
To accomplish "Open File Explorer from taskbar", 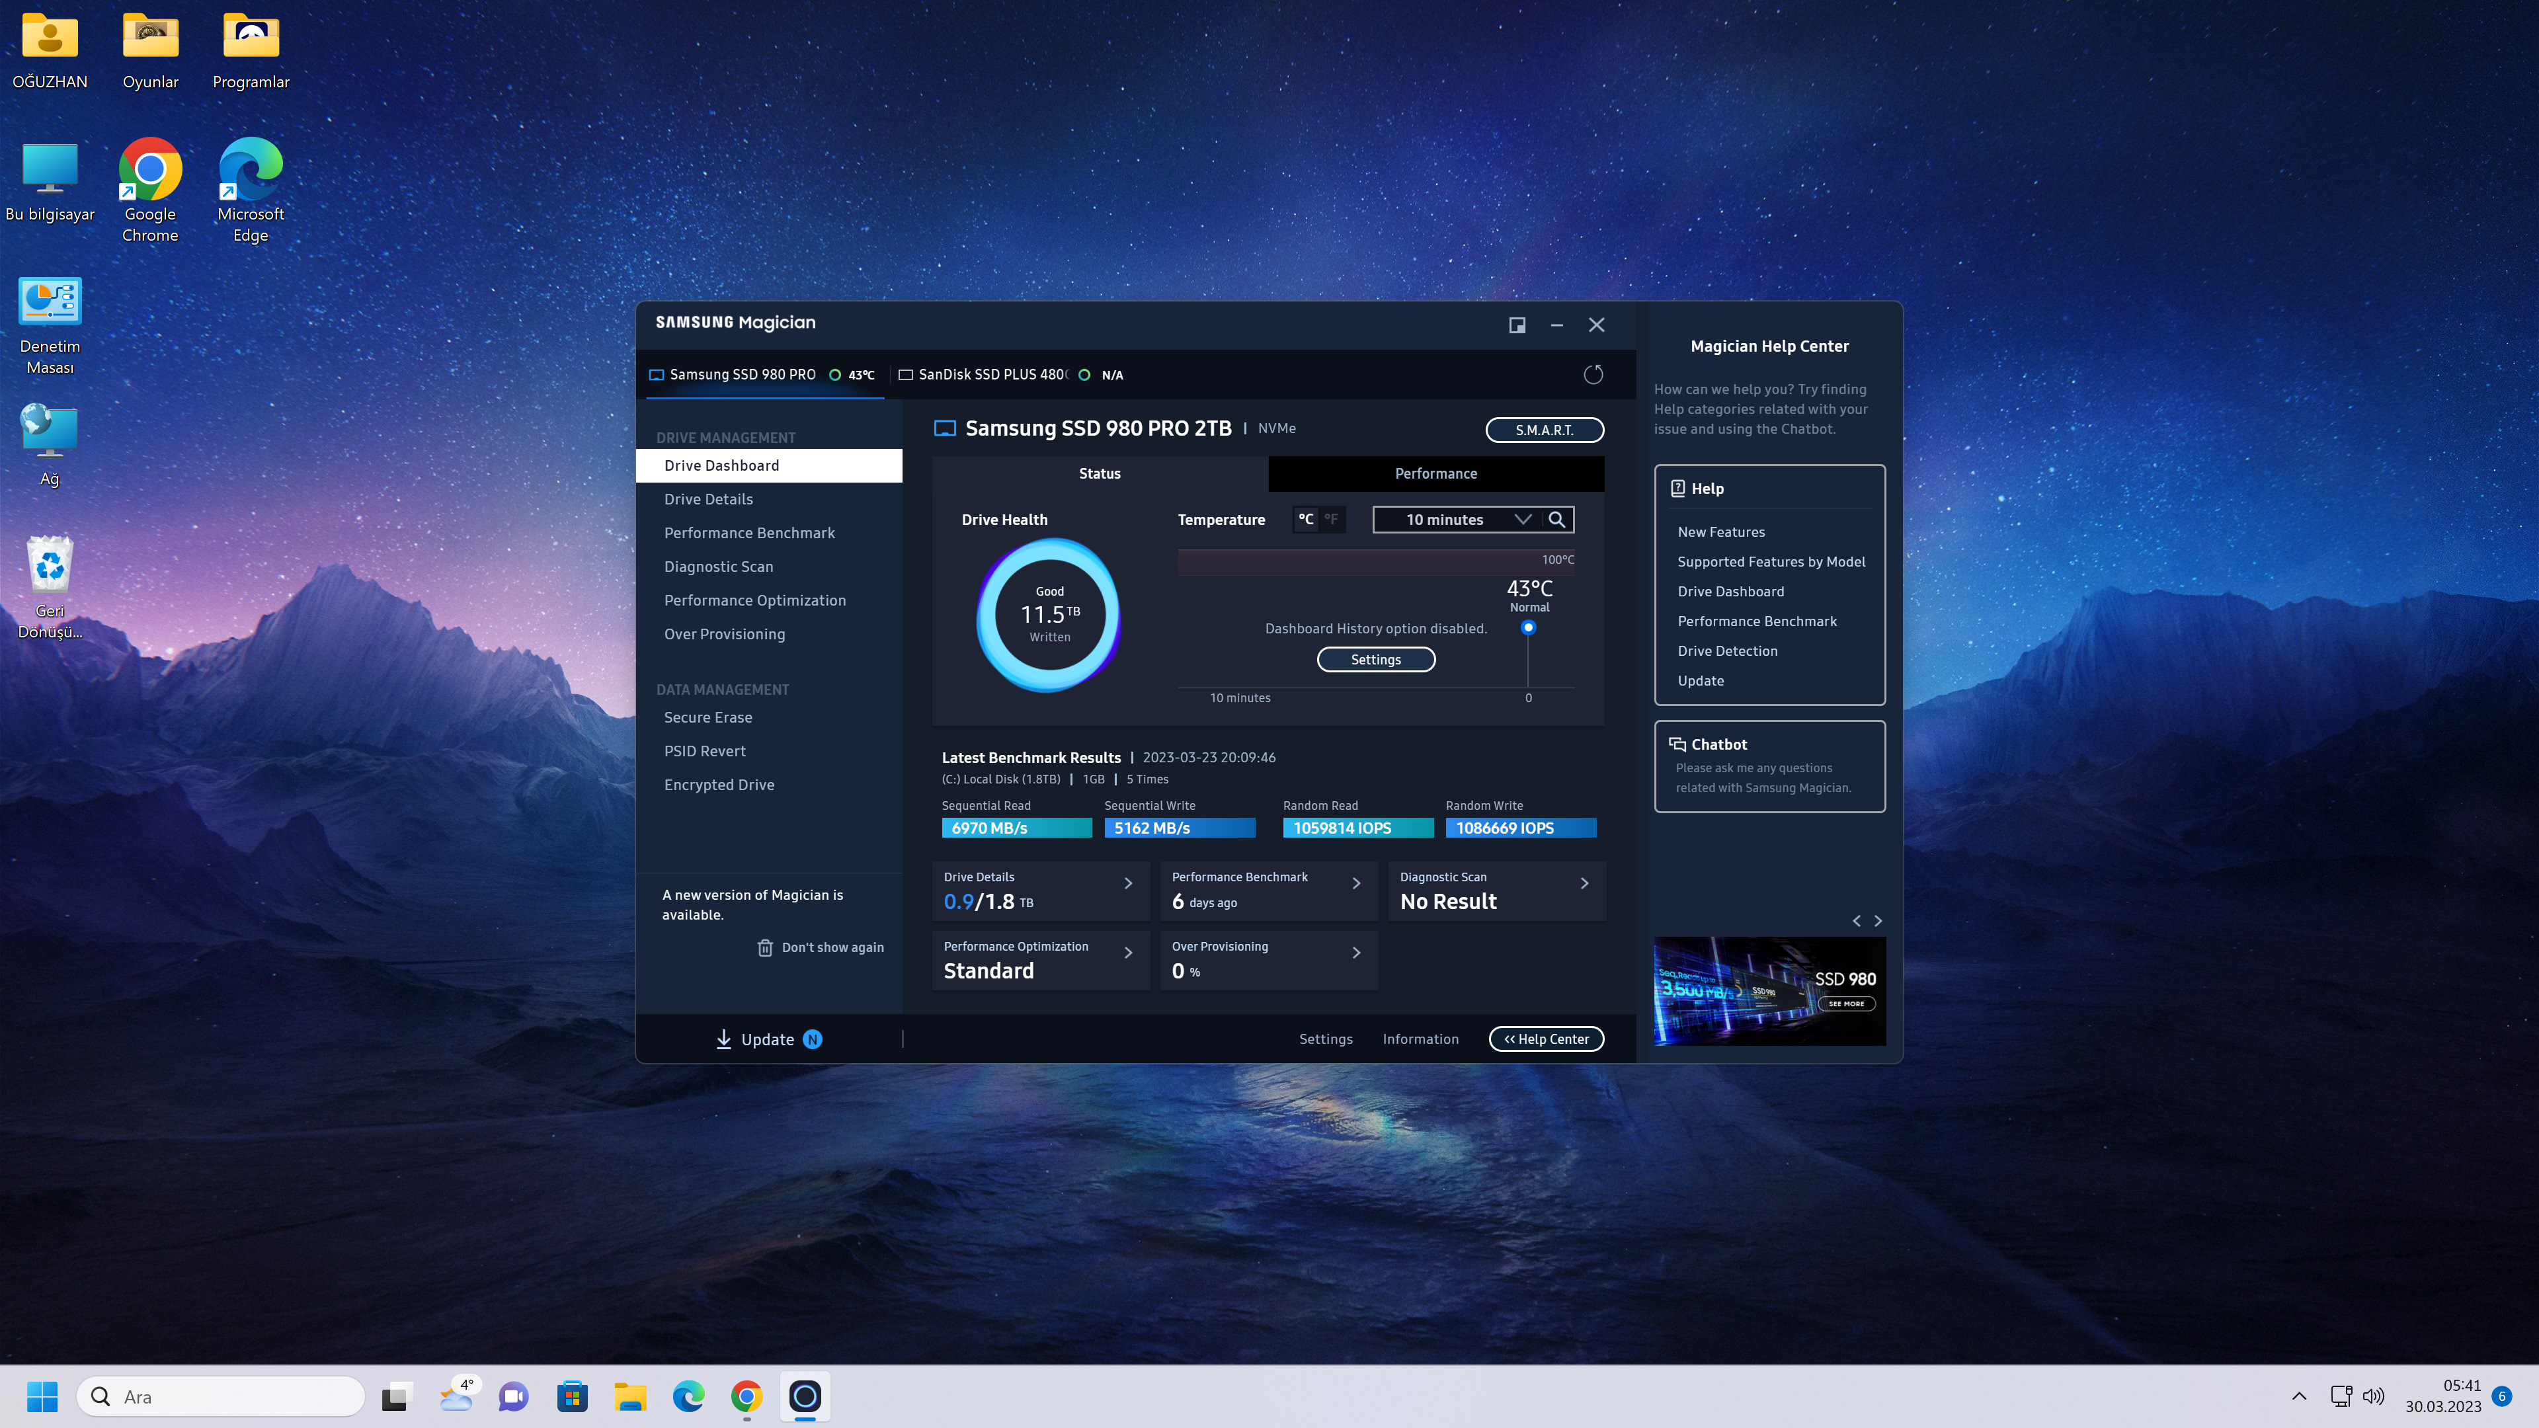I will 630,1396.
